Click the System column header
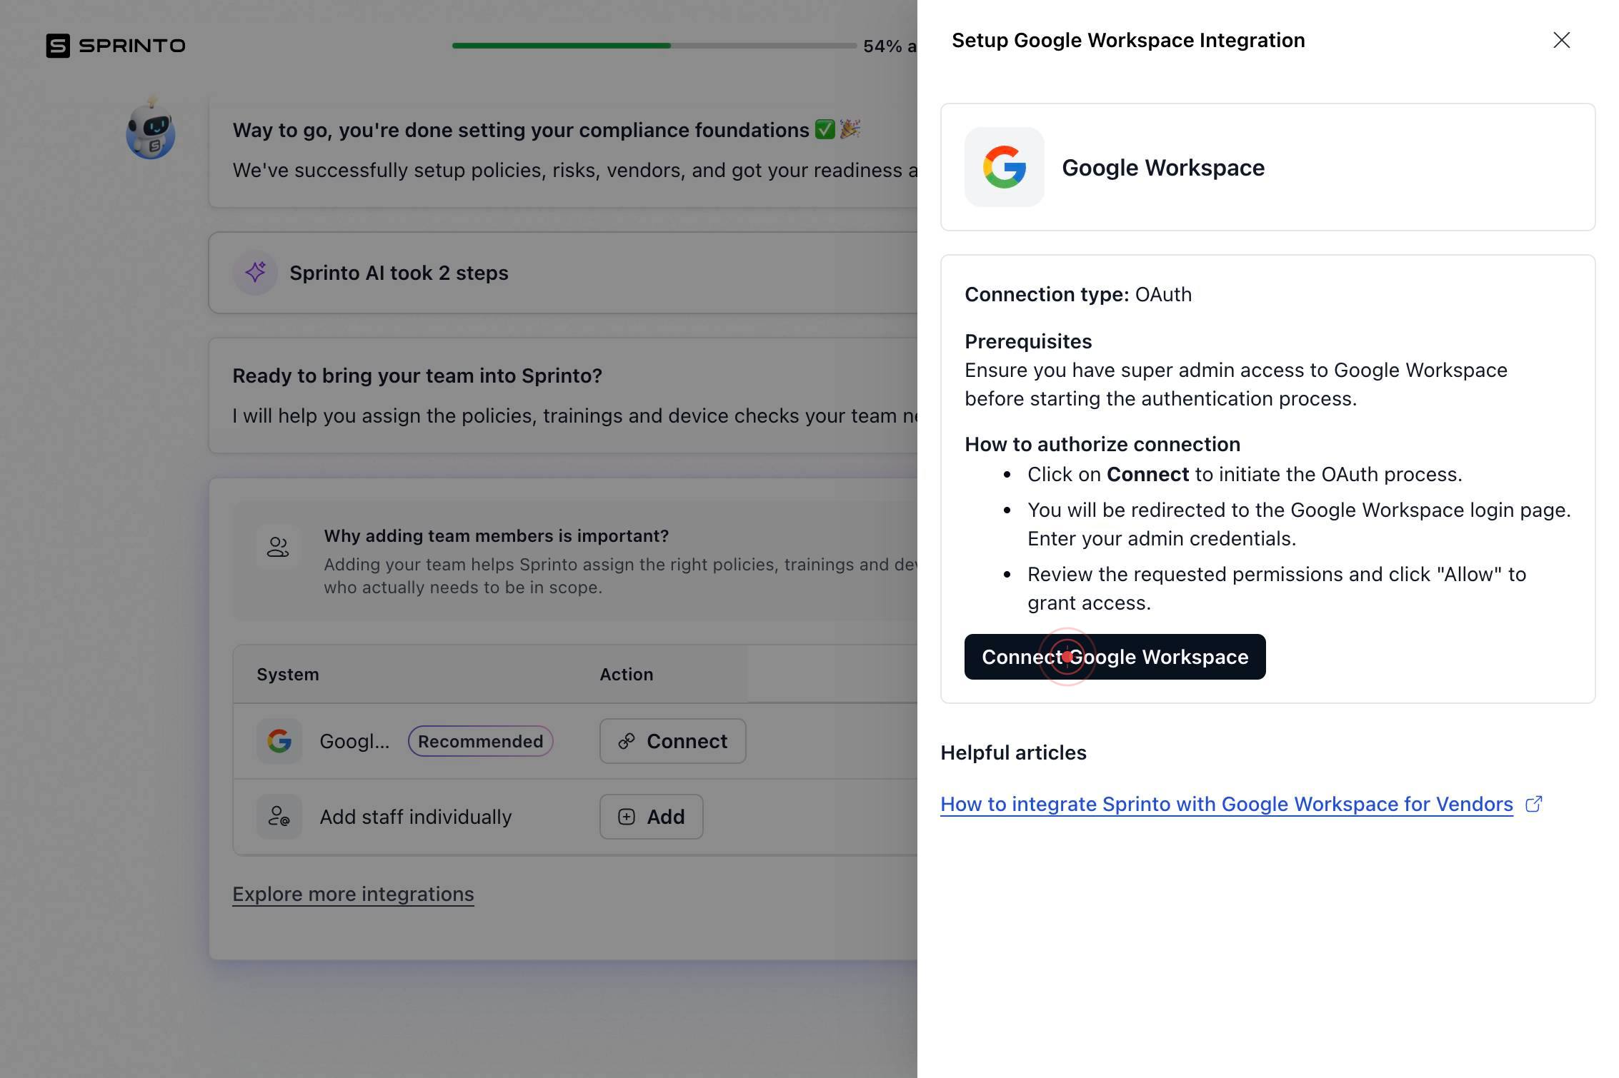Screen dimensions: 1619x1078 click(x=287, y=675)
